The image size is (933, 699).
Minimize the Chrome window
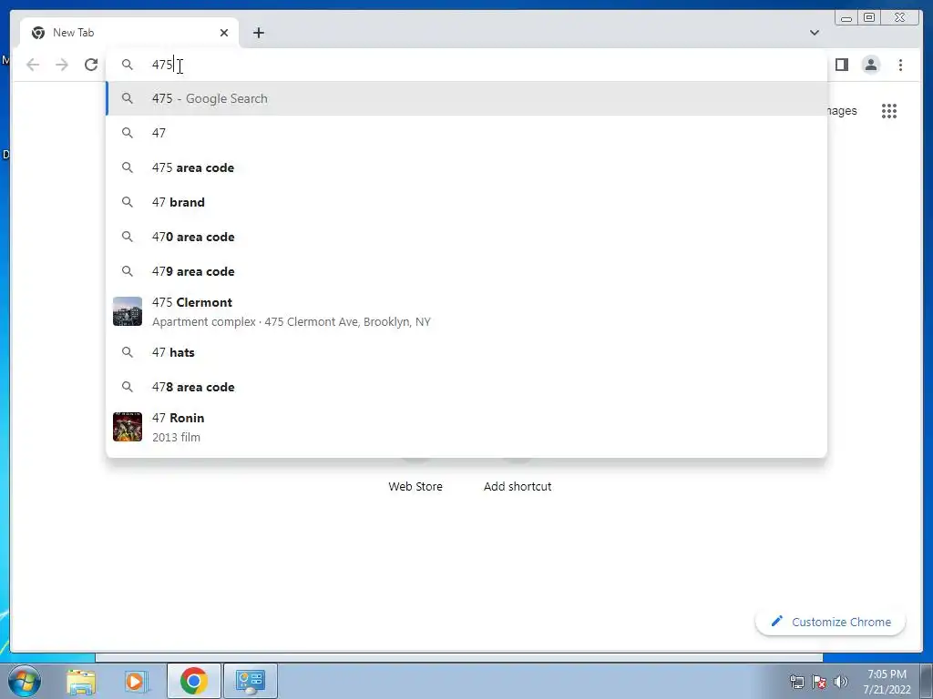click(x=846, y=18)
